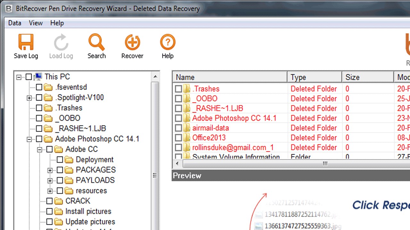The width and height of the screenshot is (410, 230).
Task: Select the Update pictures tree item
Action: [x=90, y=222]
